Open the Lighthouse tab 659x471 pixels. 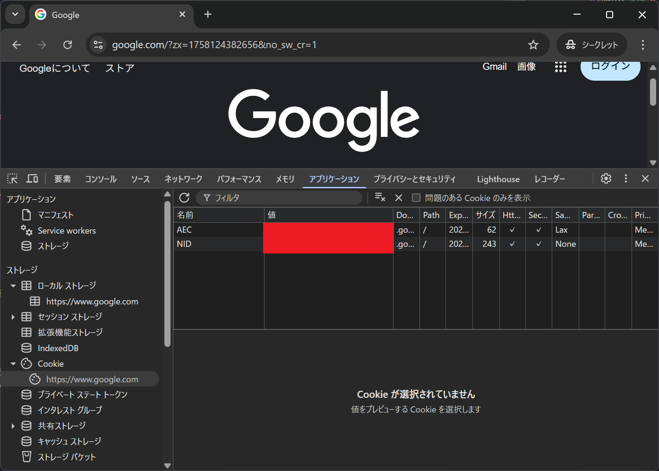pyautogui.click(x=498, y=179)
